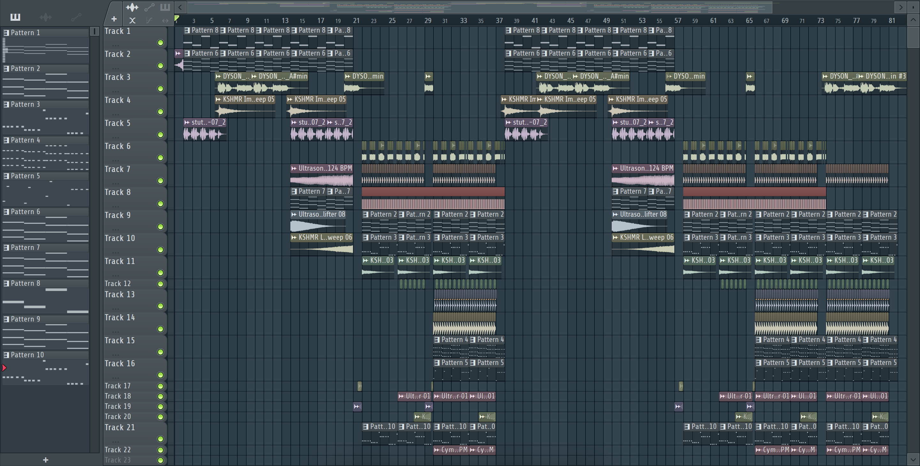
Task: Click the purple clip at Track 2 start
Action: [179, 60]
